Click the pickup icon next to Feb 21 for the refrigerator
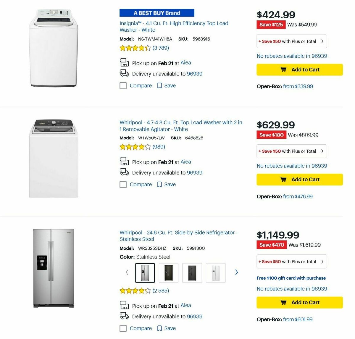This screenshot has width=355, height=339. coord(124,305)
